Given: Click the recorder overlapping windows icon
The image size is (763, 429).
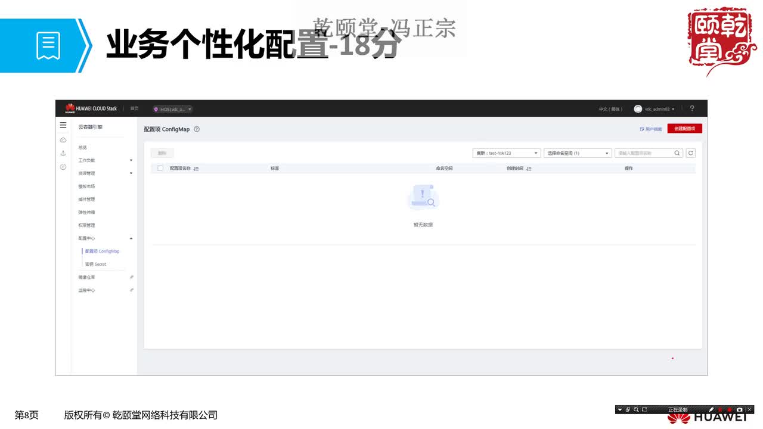Looking at the screenshot, I should click(628, 410).
